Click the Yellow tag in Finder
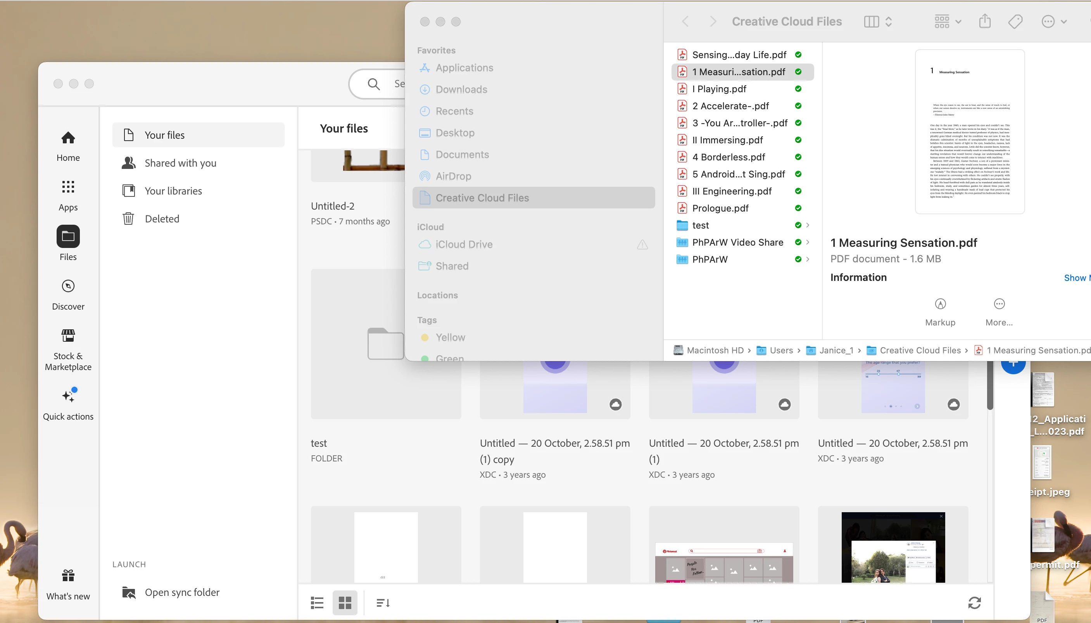Viewport: 1091px width, 623px height. click(x=450, y=337)
